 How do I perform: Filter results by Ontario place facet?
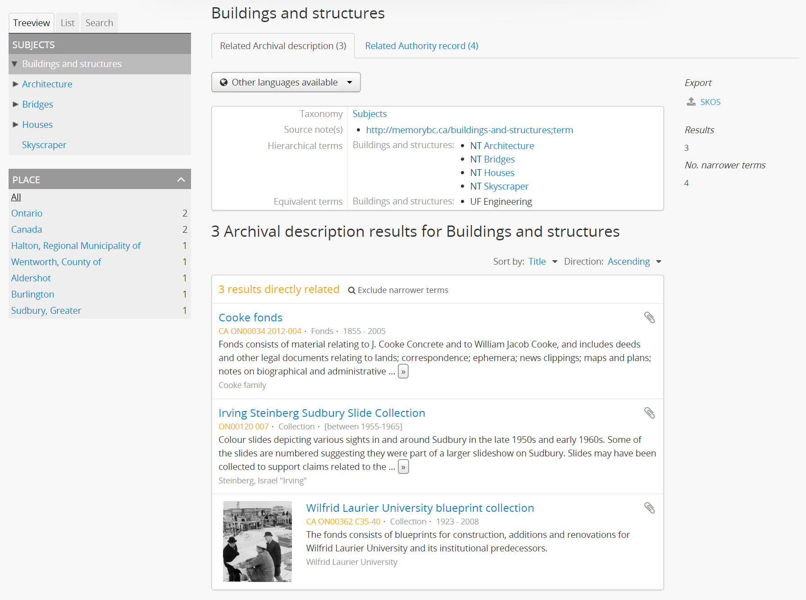(x=26, y=213)
